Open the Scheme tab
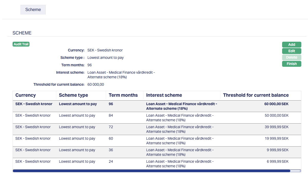The height and width of the screenshot is (176, 308). tap(33, 10)
